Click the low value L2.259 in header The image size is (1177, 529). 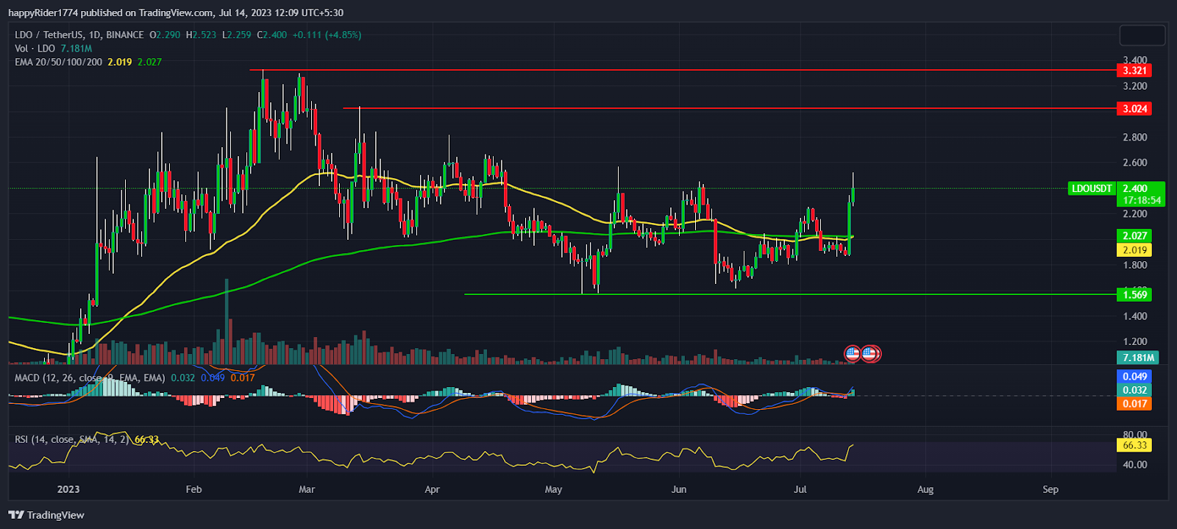(236, 35)
